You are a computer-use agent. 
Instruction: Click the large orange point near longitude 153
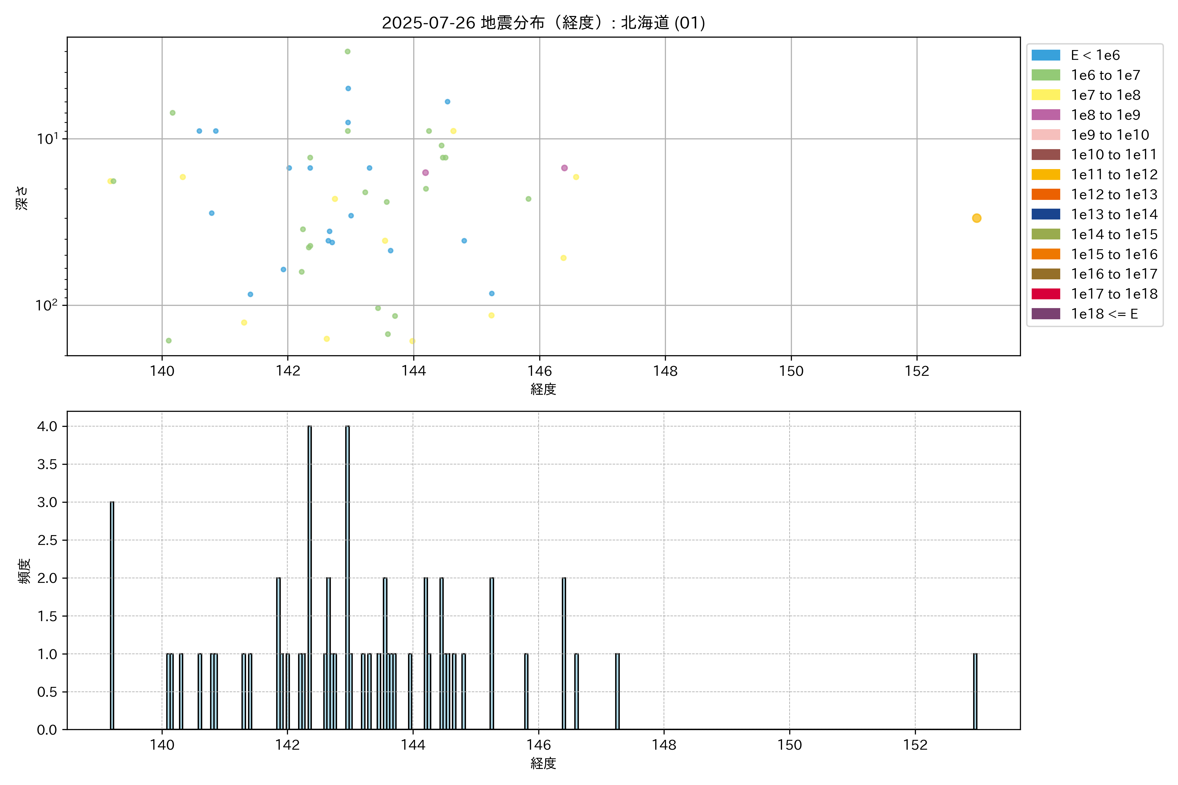tap(976, 218)
